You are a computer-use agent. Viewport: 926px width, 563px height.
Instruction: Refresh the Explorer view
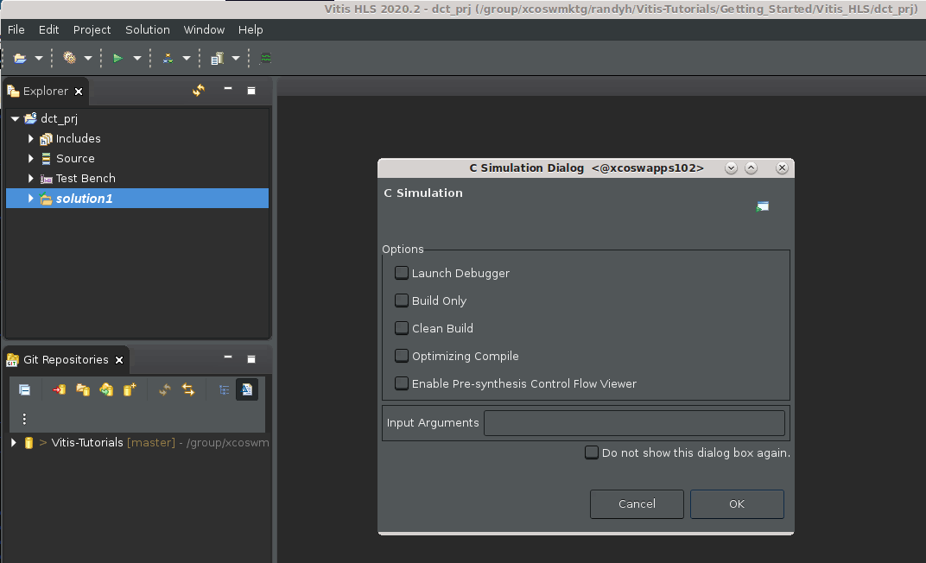point(198,90)
